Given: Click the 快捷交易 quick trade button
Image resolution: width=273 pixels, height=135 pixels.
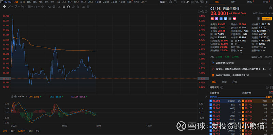Looking at the screenshot, I should pyautogui.click(x=267, y=18).
